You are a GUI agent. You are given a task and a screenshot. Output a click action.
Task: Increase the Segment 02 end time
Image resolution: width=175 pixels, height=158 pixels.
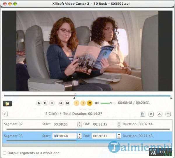tap(119, 123)
